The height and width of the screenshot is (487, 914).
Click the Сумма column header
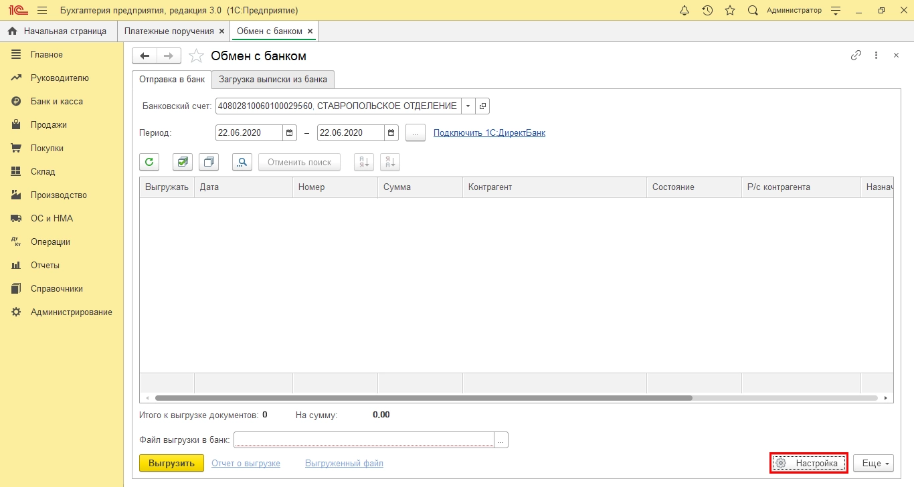[420, 187]
